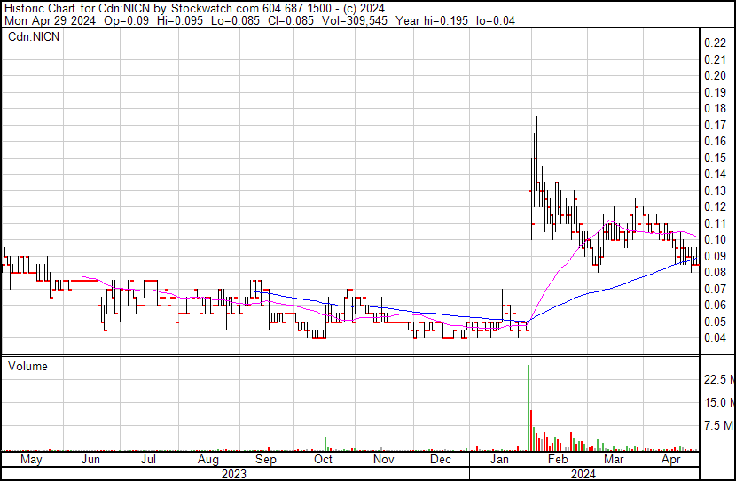Screen dimensions: 736x481
Task: Click the 0.10 price axis label
Action: coord(714,239)
